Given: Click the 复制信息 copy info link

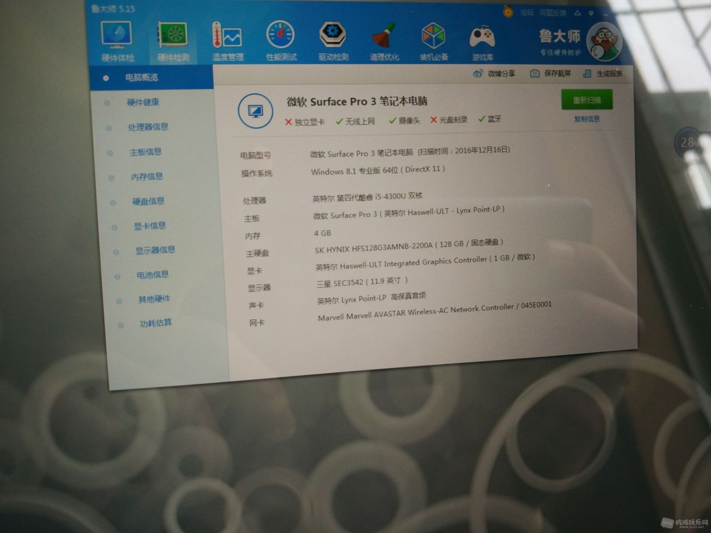Looking at the screenshot, I should pyautogui.click(x=587, y=119).
